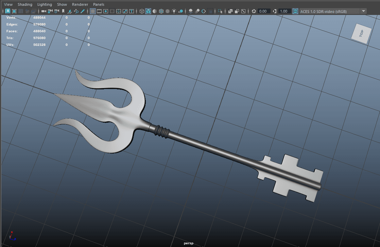The image size is (380, 247).
Task: Switch to Wireframe display mode
Action: tap(142, 11)
